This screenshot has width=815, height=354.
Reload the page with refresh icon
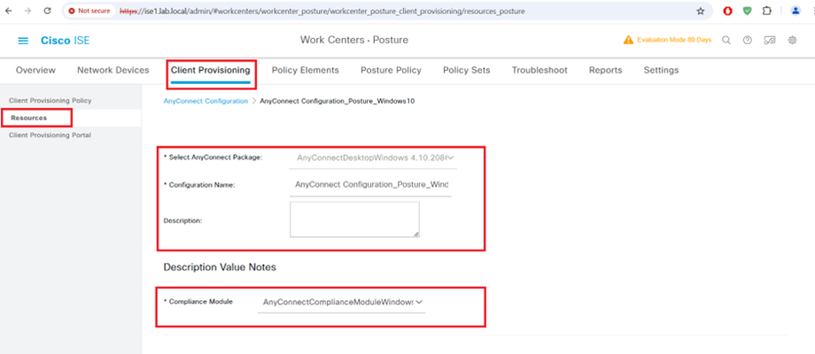point(47,11)
